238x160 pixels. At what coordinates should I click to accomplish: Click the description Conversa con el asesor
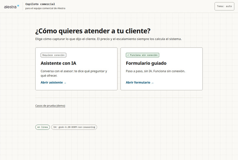tap(74, 73)
